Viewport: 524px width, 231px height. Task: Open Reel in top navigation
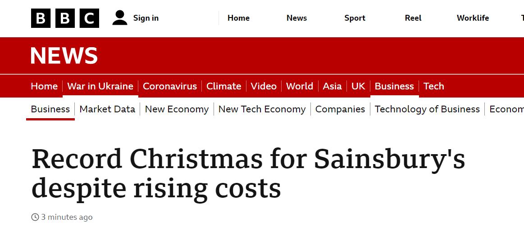[x=413, y=18]
